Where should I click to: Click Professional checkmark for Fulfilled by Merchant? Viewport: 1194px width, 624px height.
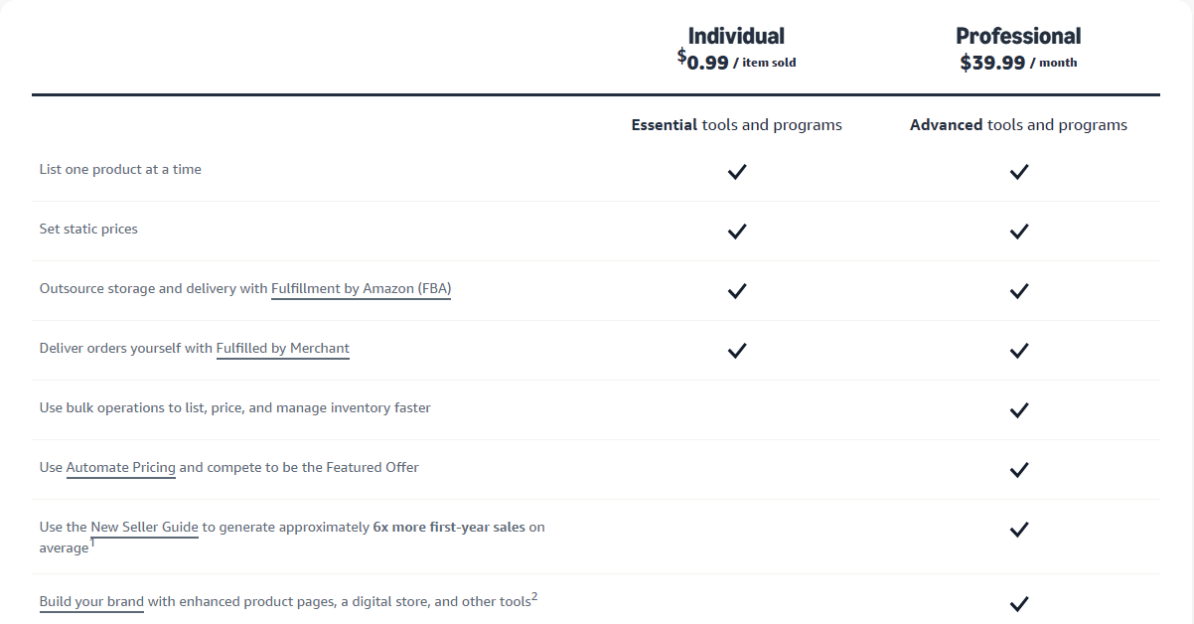coord(1018,351)
